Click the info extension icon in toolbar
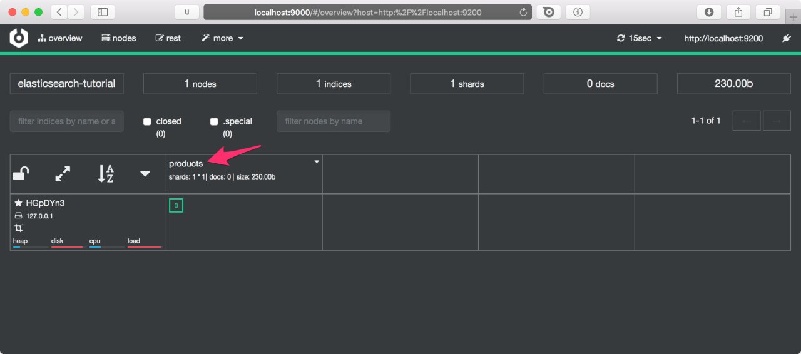Screen dimensions: 801x354 click(578, 12)
